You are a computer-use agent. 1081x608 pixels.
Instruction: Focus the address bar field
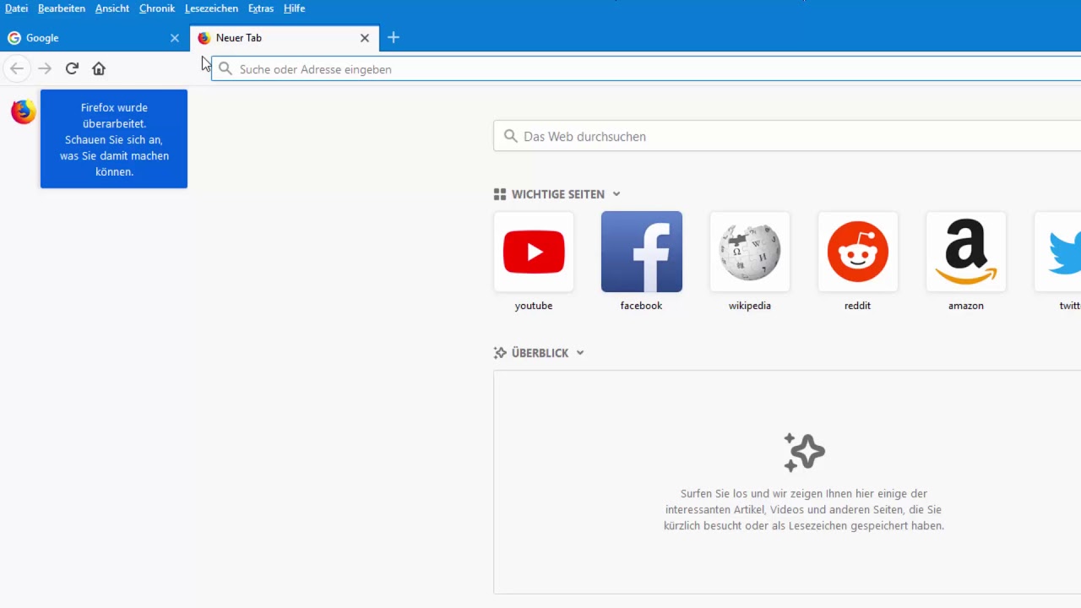tap(646, 69)
